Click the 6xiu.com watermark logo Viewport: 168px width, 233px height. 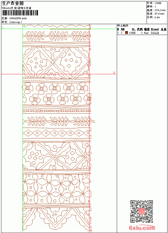pos(142,228)
